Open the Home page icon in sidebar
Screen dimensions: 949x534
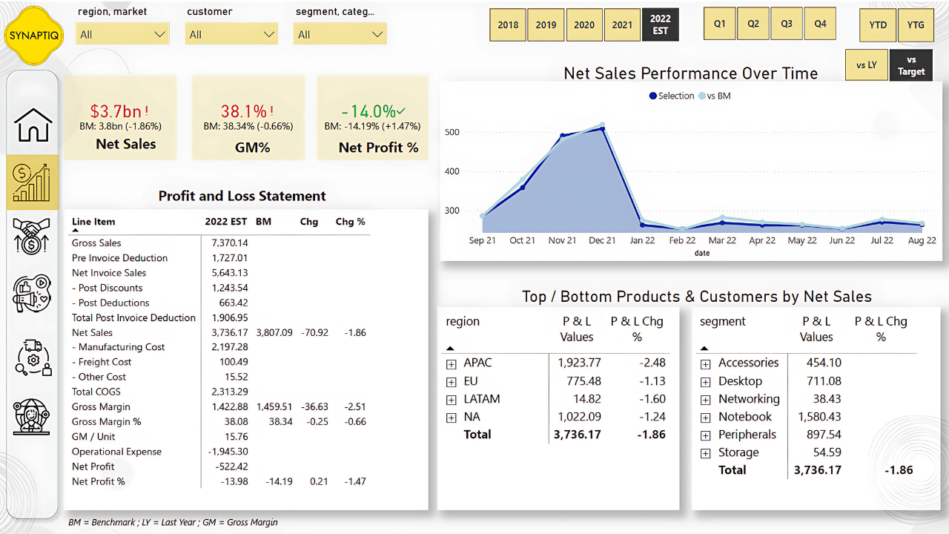(33, 124)
